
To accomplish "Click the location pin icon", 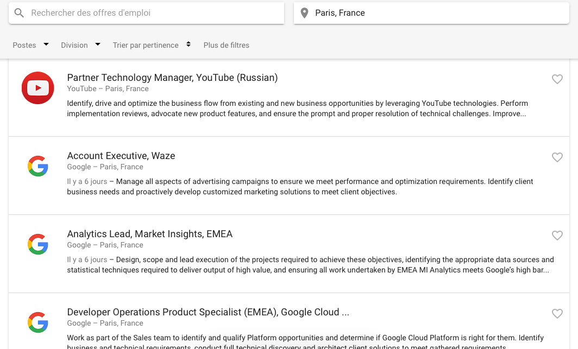I will coord(304,12).
